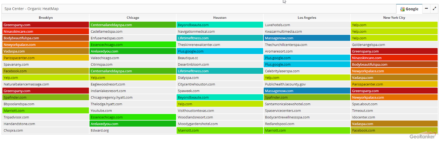Click Newyorkpalace.com in the Brooklyn column
Viewport: 440px width, 143px height.
pyautogui.click(x=46, y=45)
